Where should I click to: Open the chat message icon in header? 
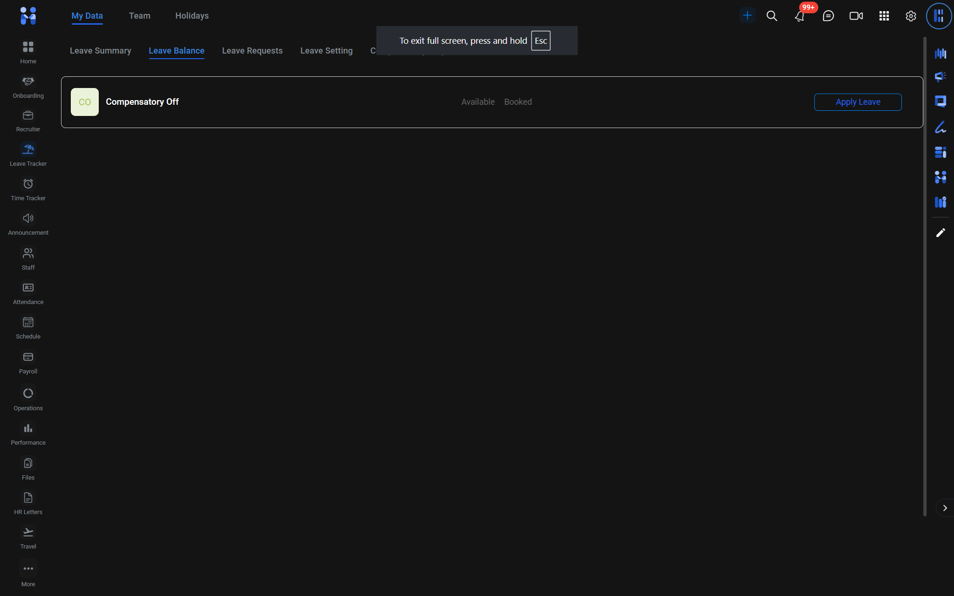click(x=828, y=16)
